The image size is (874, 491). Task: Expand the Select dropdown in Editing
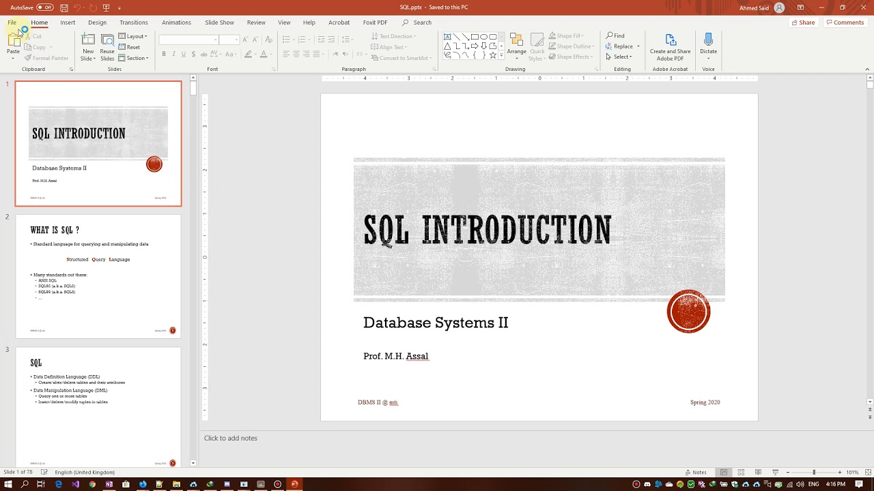[x=619, y=57]
